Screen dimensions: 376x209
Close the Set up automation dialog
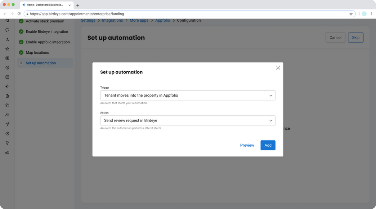278,68
